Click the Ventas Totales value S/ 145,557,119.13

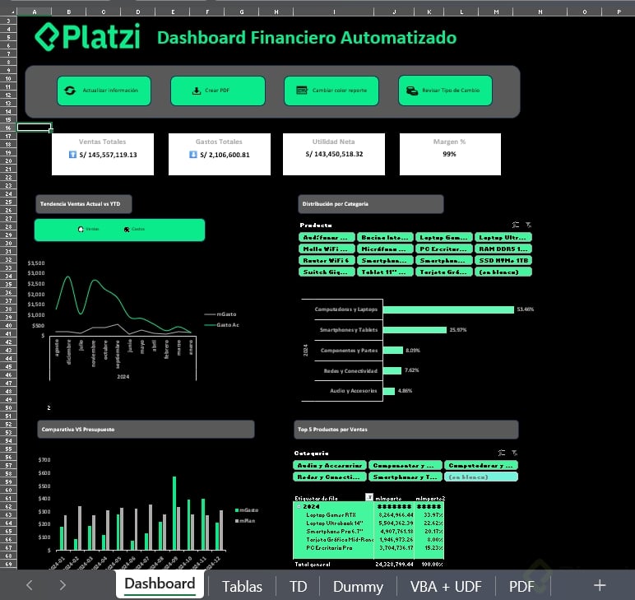(108, 155)
